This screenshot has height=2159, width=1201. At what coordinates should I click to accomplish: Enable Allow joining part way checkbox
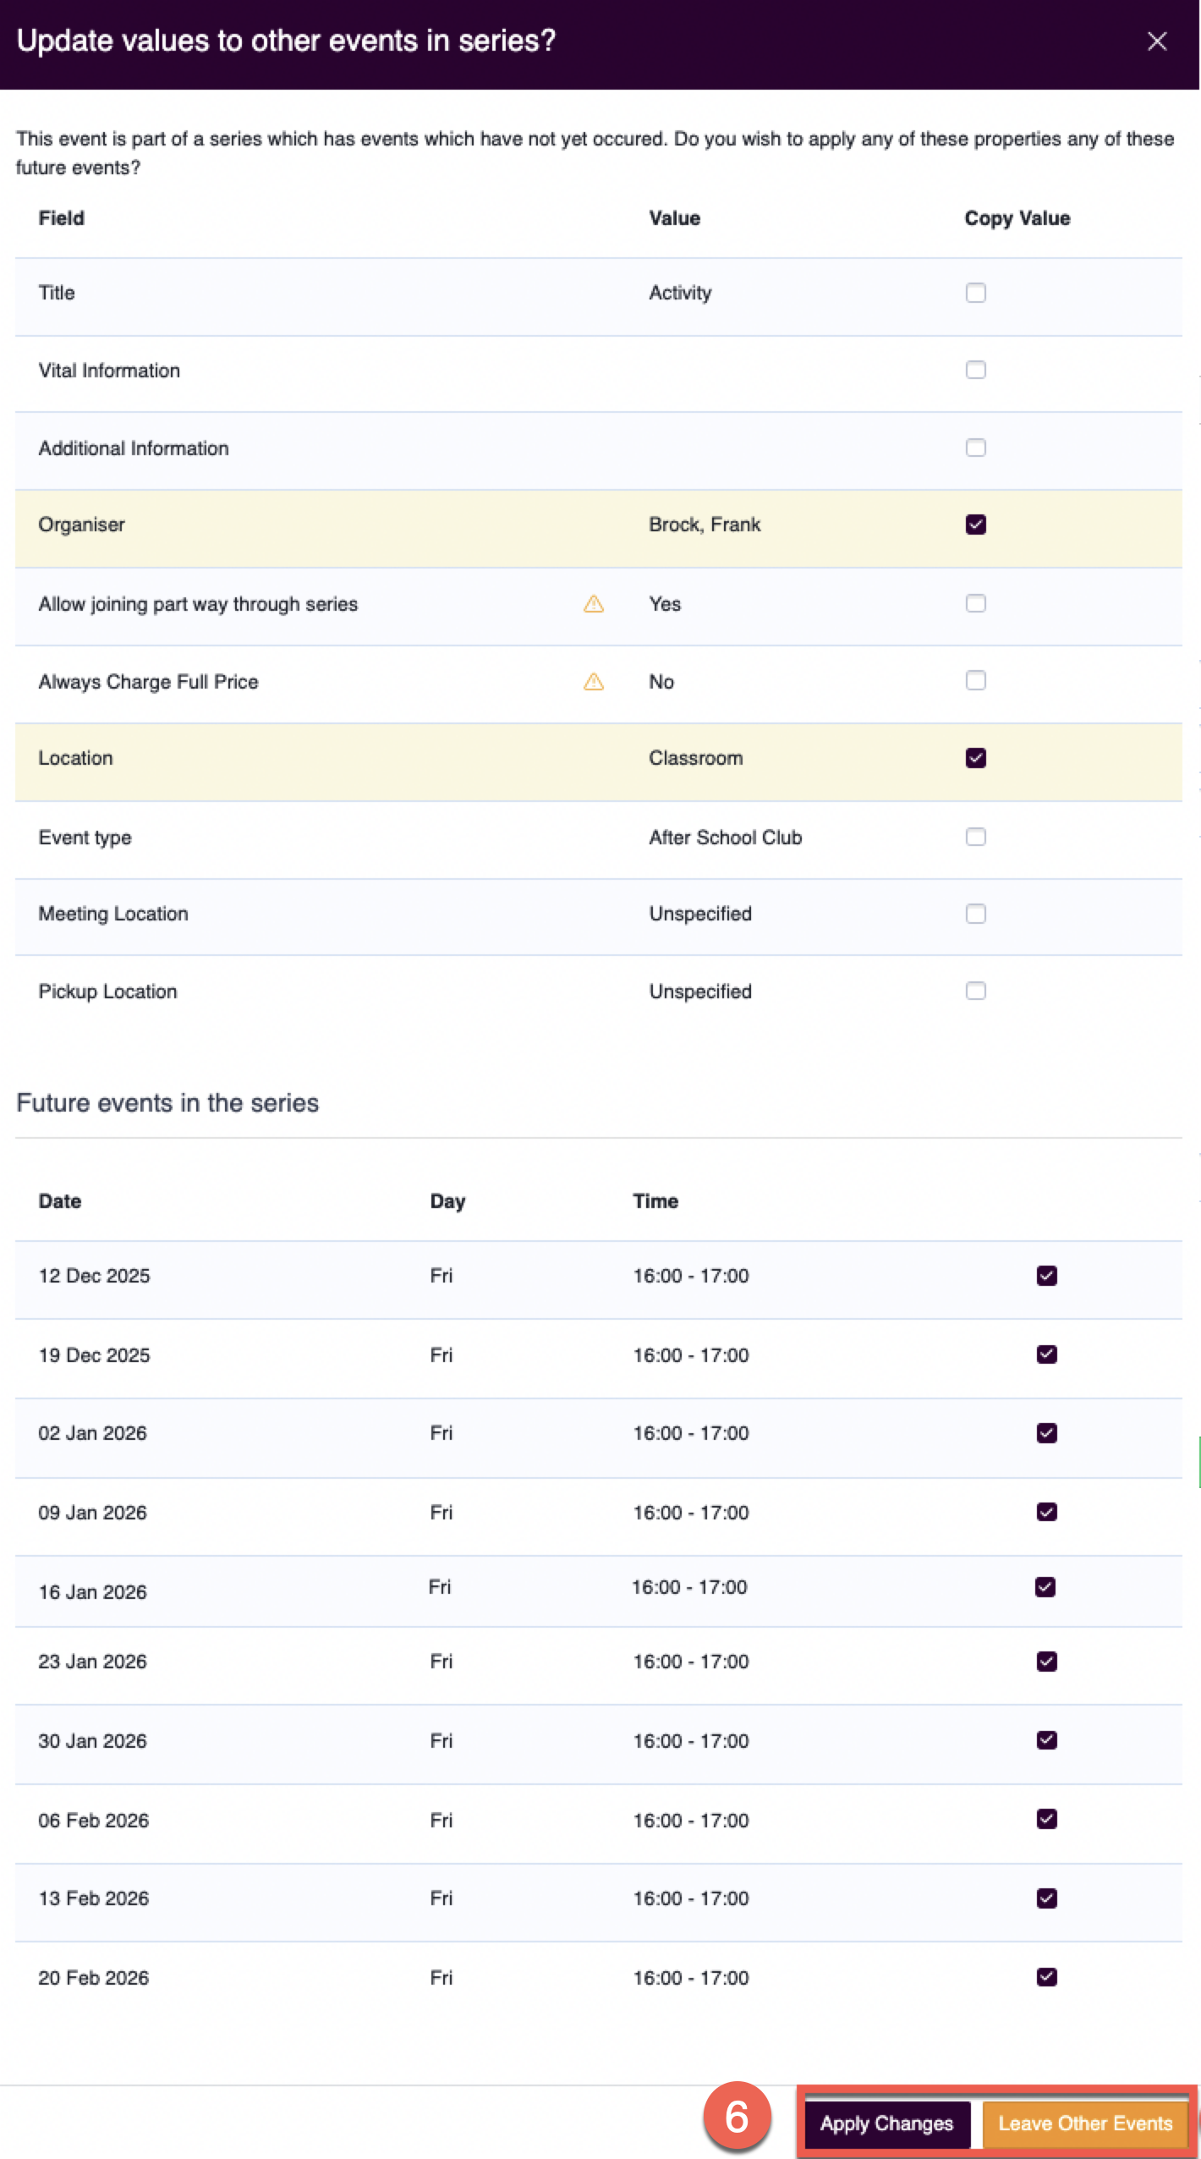[975, 603]
